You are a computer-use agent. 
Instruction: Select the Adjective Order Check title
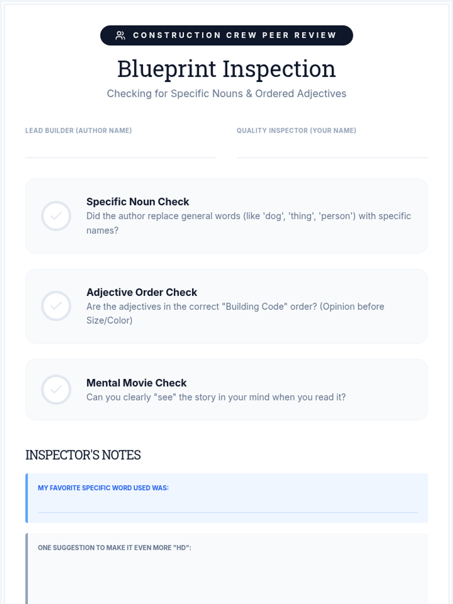pos(142,292)
